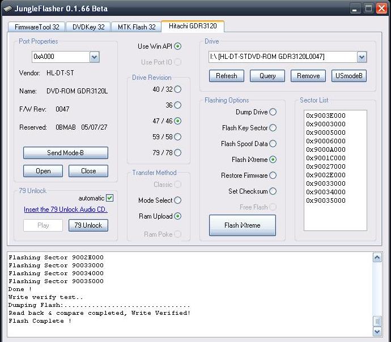Select the Set Checksum option

[x=273, y=191]
